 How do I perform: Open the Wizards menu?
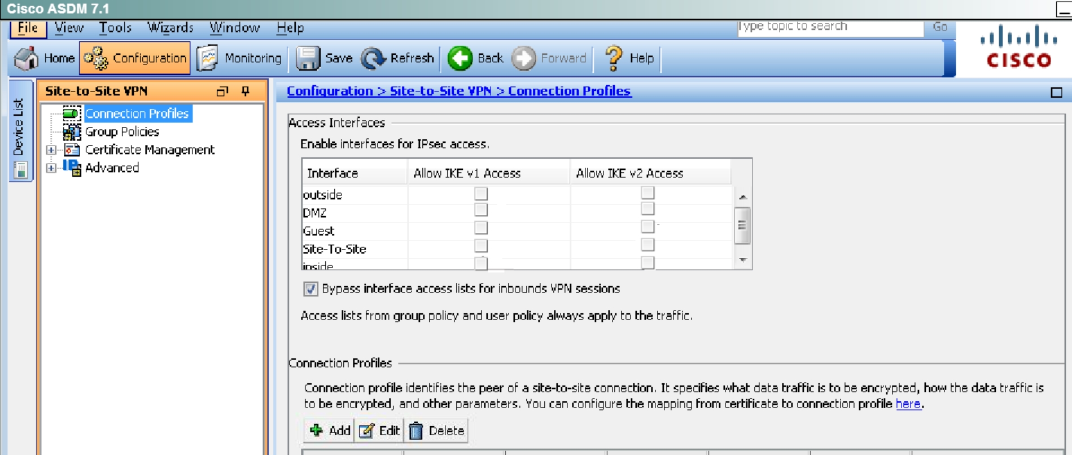170,28
